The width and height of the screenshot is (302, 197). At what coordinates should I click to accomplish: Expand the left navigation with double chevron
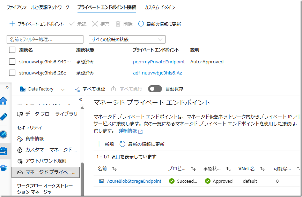tap(7, 87)
